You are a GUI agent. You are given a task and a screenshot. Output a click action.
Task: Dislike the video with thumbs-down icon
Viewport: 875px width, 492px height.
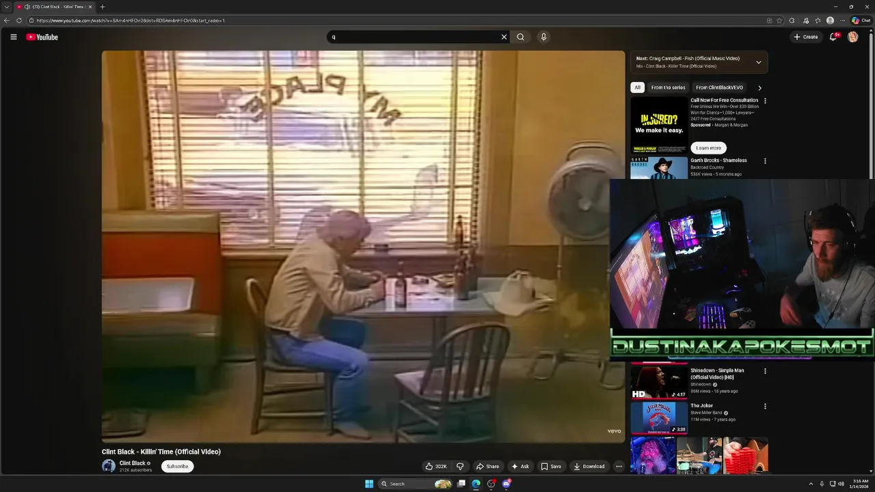coord(460,467)
